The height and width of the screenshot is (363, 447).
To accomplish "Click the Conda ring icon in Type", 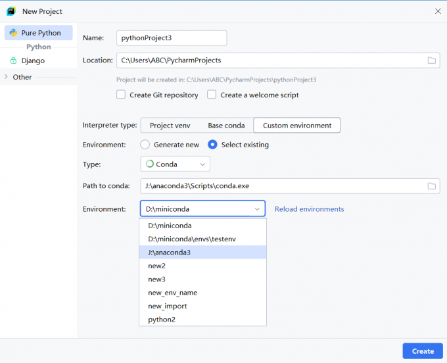I will click(150, 164).
